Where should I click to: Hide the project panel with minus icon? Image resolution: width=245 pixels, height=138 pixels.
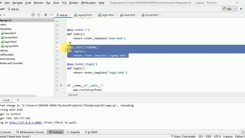[x=51, y=15]
